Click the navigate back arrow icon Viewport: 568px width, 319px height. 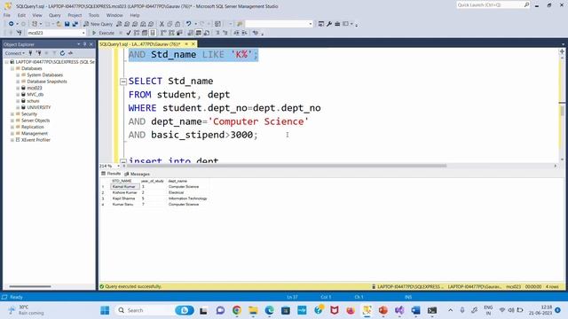(12, 24)
